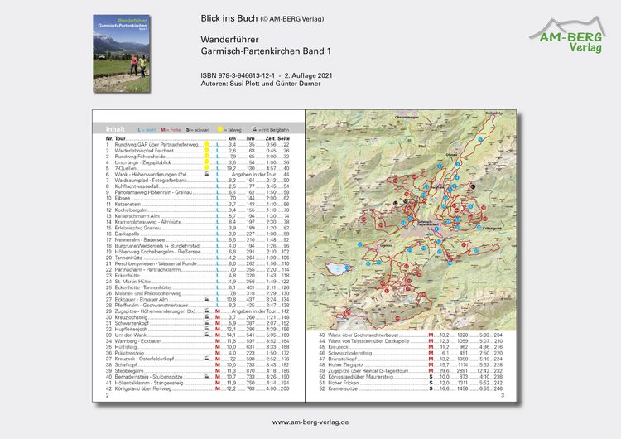Click the Bergbahn icon beside Zugspitze - Höhenwanderungen
The image size is (621, 439).
(206, 311)
